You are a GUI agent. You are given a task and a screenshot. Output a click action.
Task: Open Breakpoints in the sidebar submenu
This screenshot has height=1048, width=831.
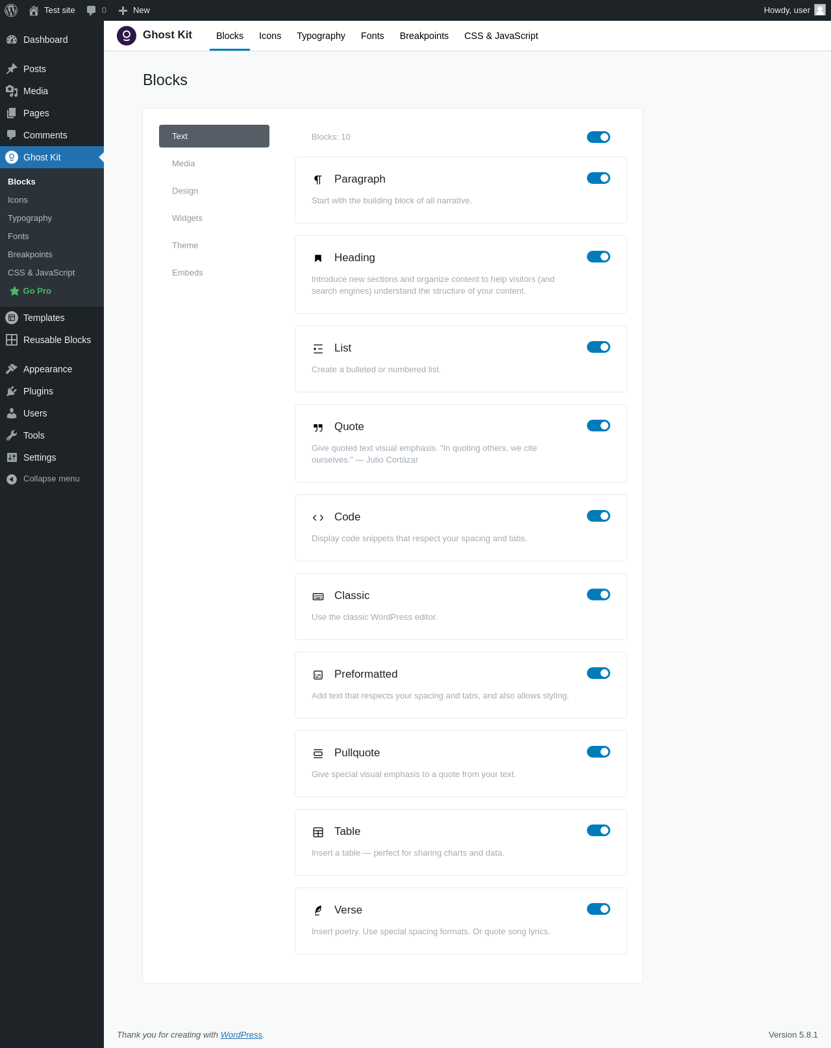click(52, 255)
